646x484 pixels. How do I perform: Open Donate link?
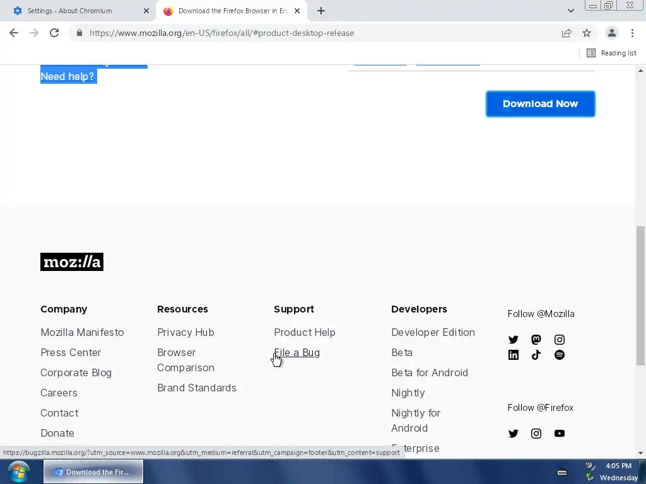[57, 433]
